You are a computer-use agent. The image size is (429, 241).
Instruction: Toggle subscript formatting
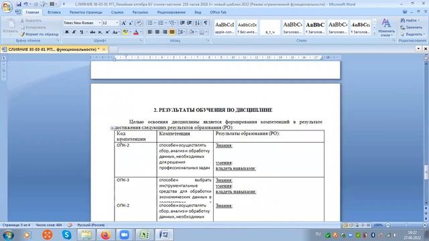tap(100, 32)
